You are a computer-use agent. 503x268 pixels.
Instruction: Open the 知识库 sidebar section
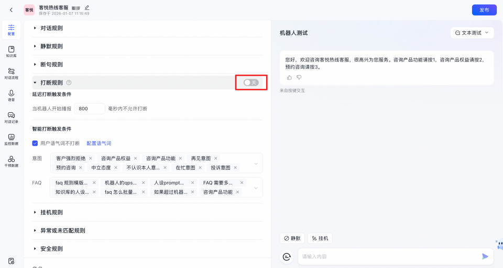(11, 51)
